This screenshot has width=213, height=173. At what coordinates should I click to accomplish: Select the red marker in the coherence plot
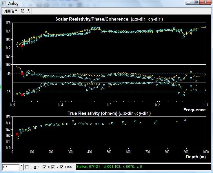(x=22, y=95)
